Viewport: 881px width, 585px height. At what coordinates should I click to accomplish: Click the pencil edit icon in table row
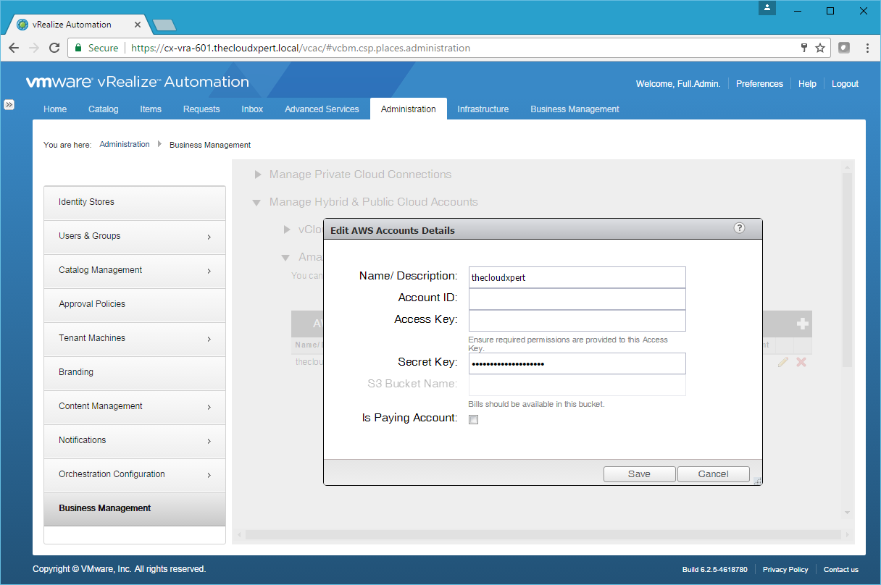coord(782,361)
